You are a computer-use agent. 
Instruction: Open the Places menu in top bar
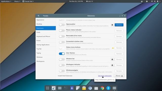coord(17,1)
